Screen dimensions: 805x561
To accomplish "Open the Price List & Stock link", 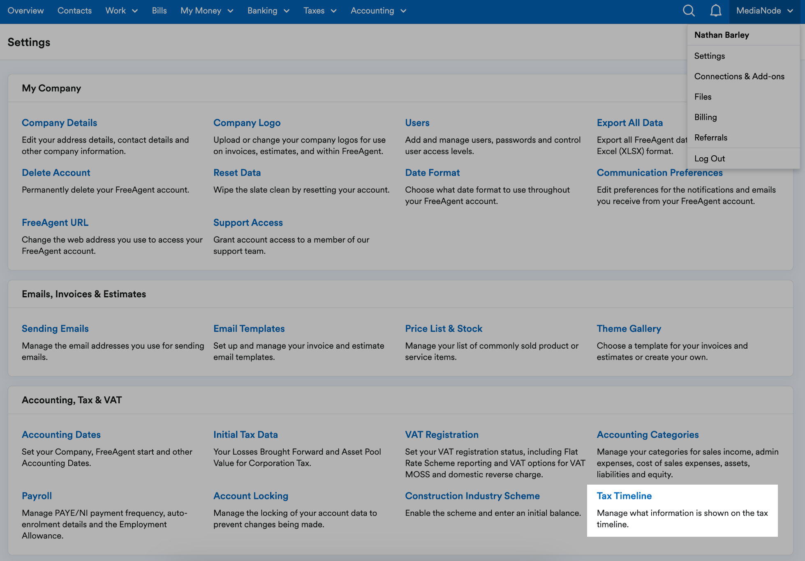I will pos(444,329).
